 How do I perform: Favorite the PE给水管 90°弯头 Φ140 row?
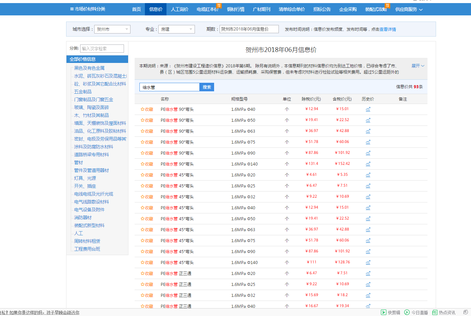[147, 164]
